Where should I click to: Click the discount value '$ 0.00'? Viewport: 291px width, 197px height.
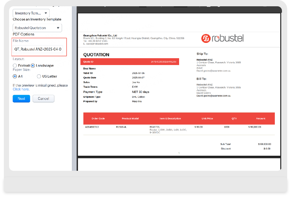[x=267, y=149]
